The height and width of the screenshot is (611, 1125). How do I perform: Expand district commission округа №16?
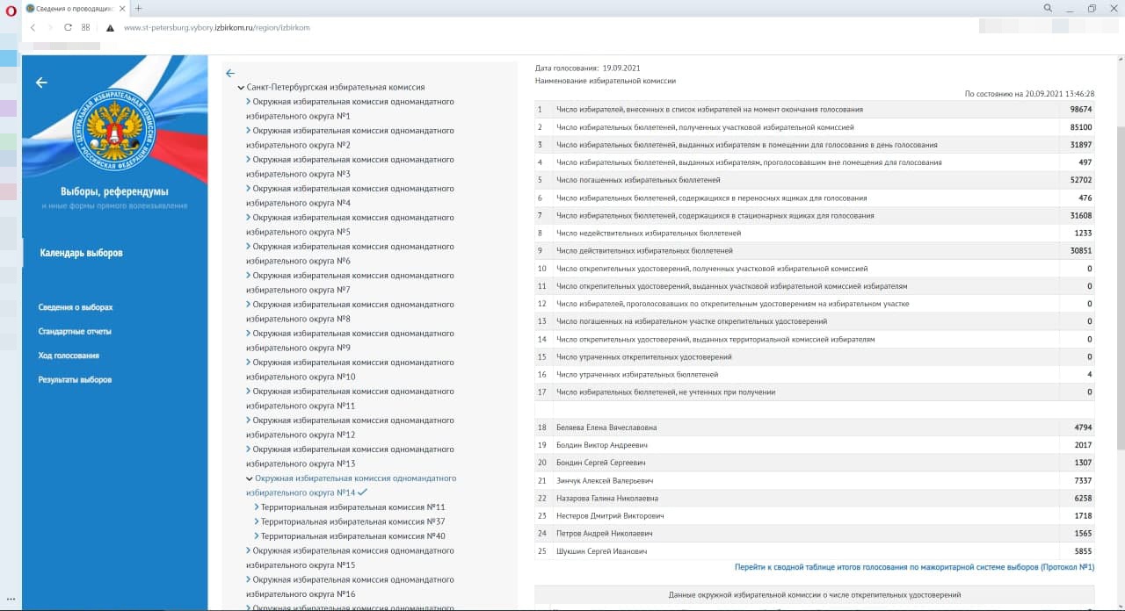click(x=249, y=579)
